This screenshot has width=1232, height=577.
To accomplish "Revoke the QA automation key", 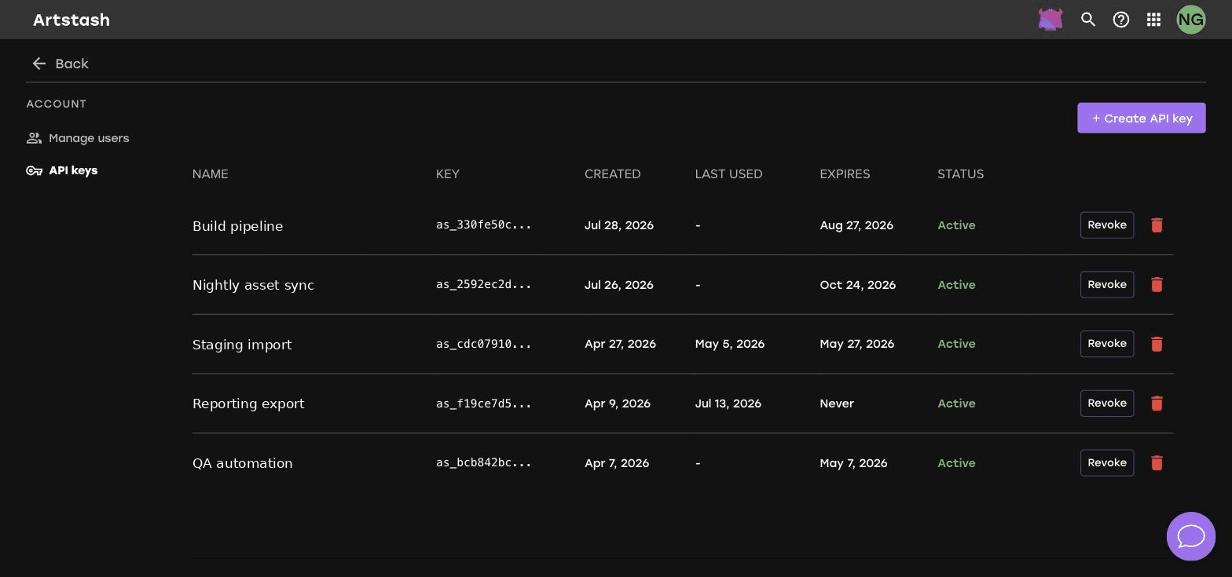I will (1107, 463).
